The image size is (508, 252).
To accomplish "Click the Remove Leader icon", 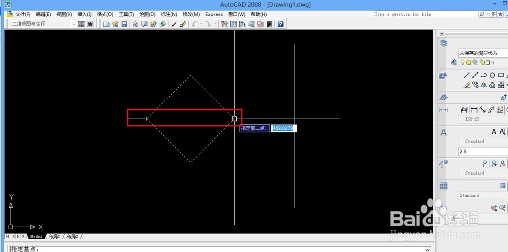I will coord(502,164).
